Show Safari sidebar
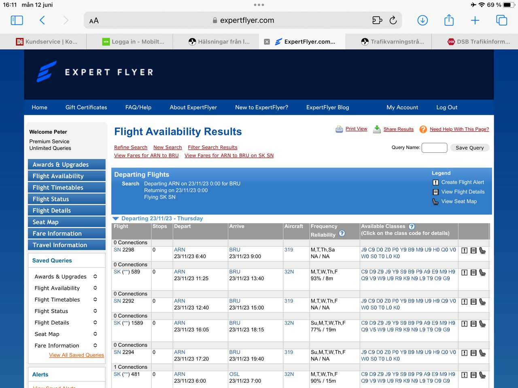 pyautogui.click(x=17, y=20)
